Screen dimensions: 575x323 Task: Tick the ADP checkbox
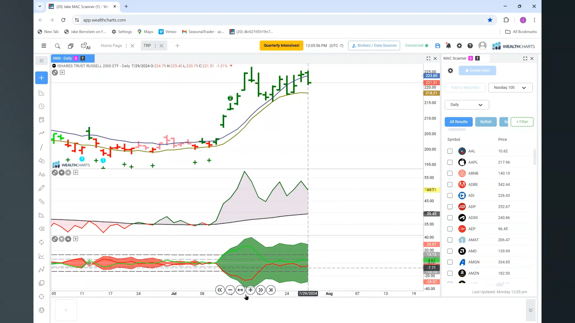click(x=450, y=207)
